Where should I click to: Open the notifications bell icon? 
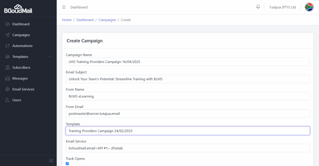pos(258,7)
